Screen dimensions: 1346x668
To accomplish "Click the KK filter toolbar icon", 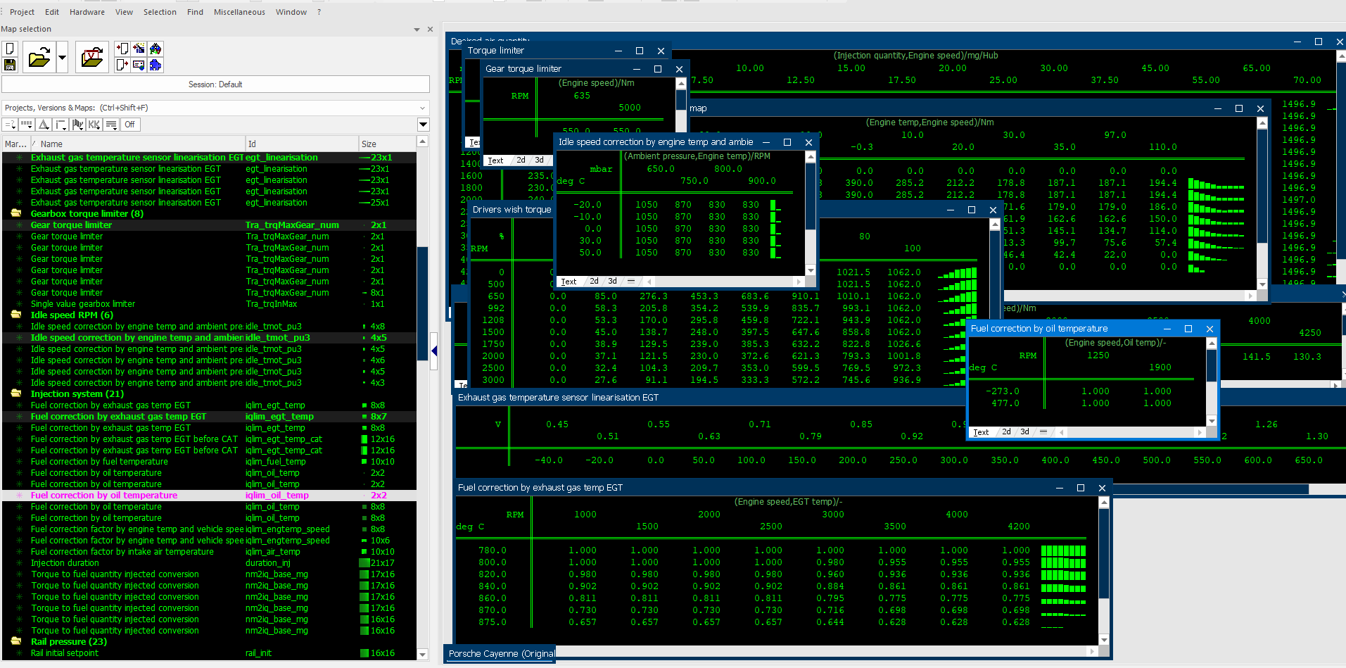I will 94,125.
